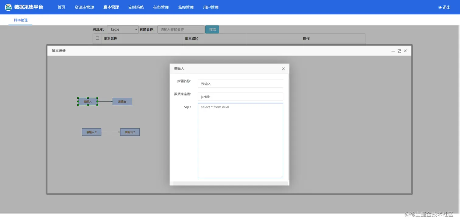This screenshot has width=460, height=224.
Task: Open 脚本管理 in the top navigation bar
Action: pos(111,7)
